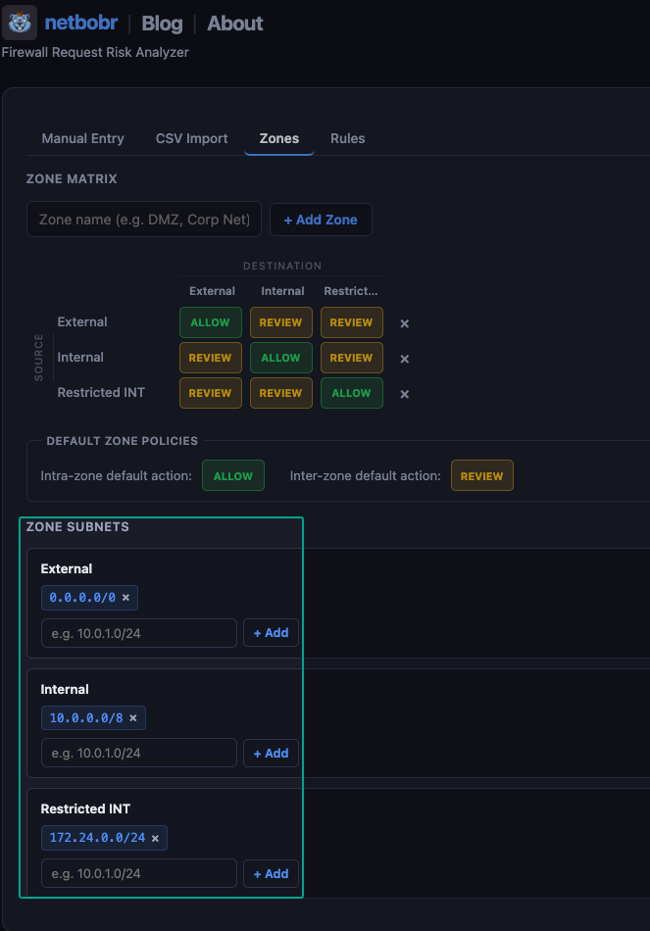
Task: Remove the Internal zone row with its × icon
Action: click(x=404, y=358)
